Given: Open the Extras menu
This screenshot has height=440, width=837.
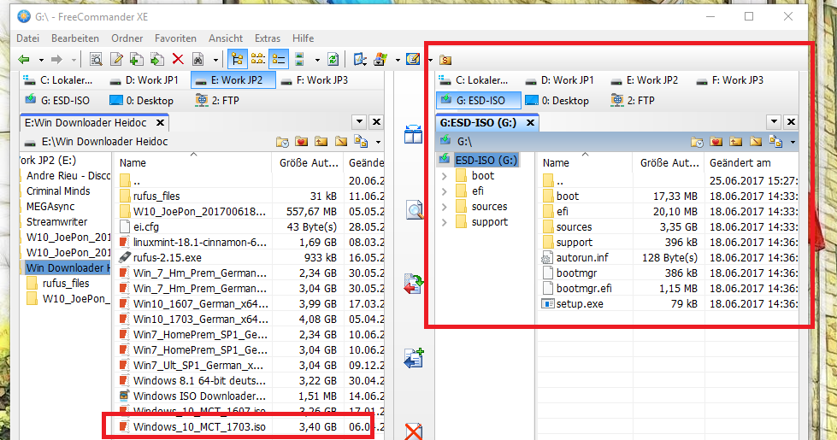Looking at the screenshot, I should (x=268, y=38).
